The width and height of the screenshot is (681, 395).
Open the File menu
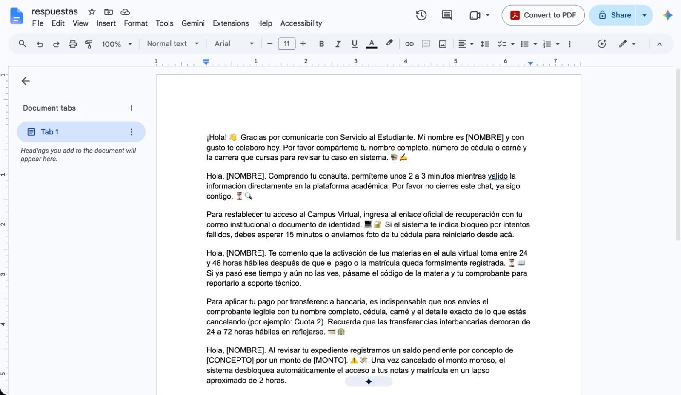[38, 23]
